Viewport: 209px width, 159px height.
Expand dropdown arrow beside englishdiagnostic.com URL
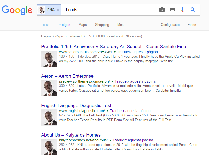[x=107, y=111]
